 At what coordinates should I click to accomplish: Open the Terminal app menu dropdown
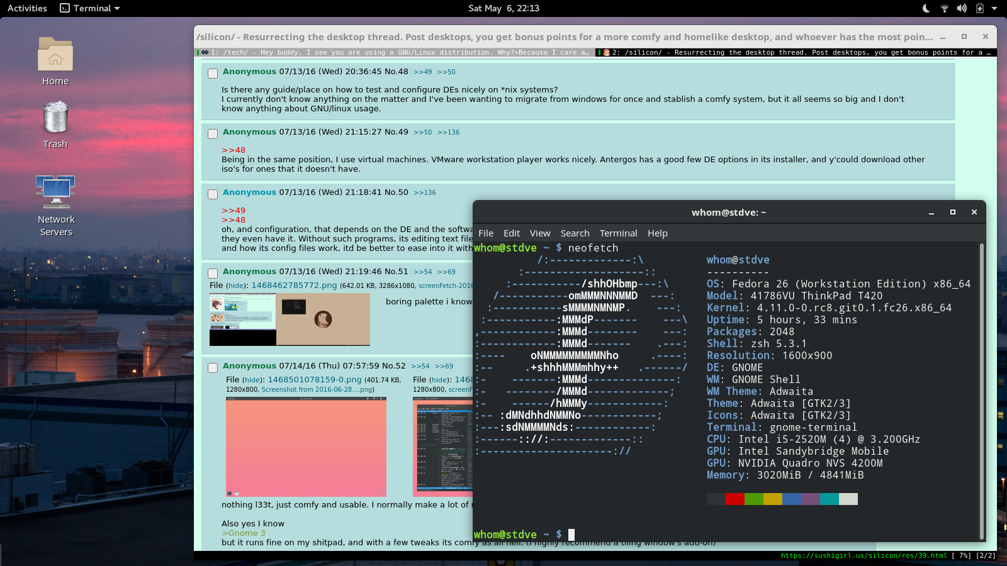tap(90, 8)
